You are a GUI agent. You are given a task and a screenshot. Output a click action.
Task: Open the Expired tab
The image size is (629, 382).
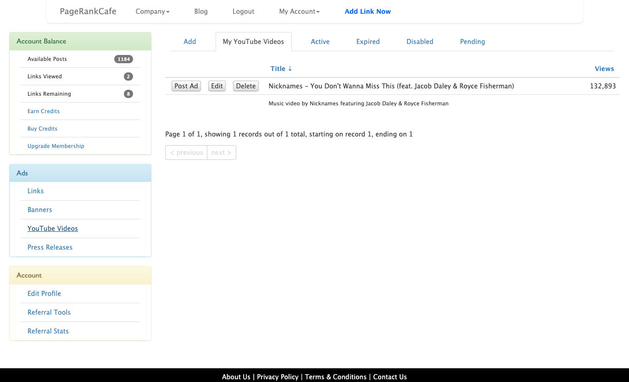coord(368,42)
